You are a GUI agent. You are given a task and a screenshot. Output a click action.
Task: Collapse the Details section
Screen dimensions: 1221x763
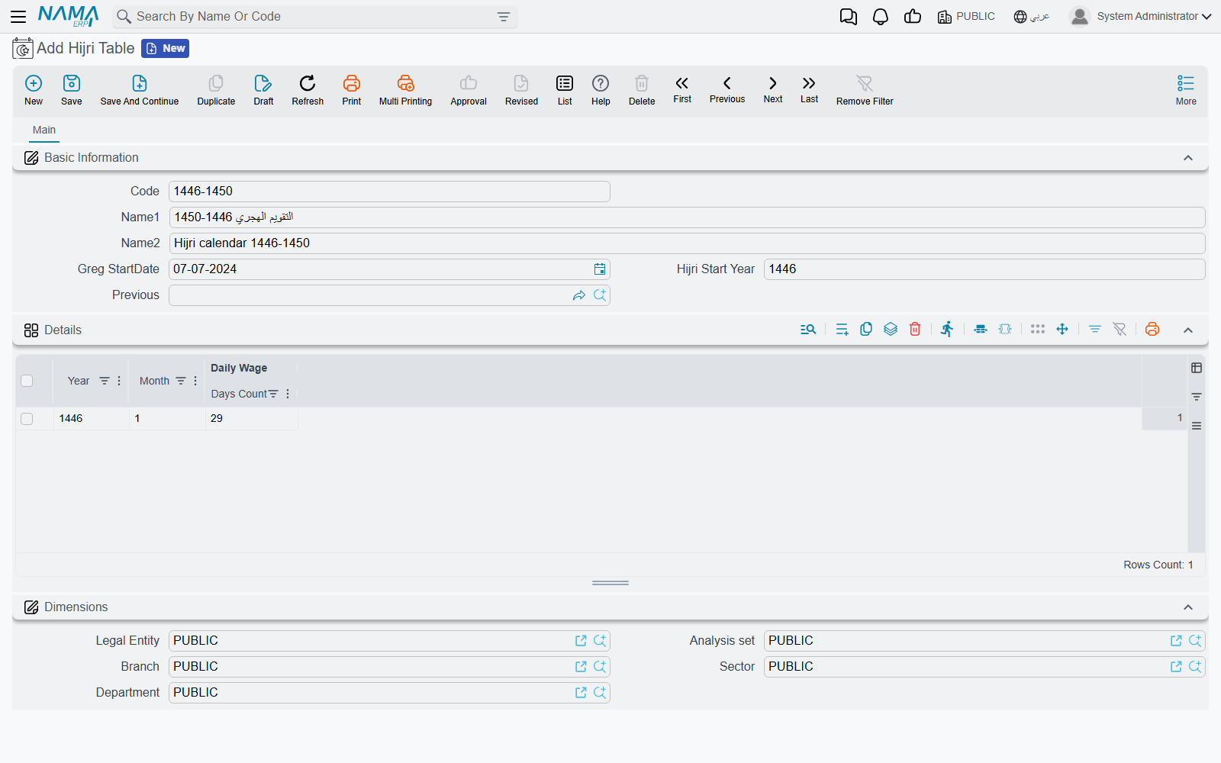(x=1188, y=330)
